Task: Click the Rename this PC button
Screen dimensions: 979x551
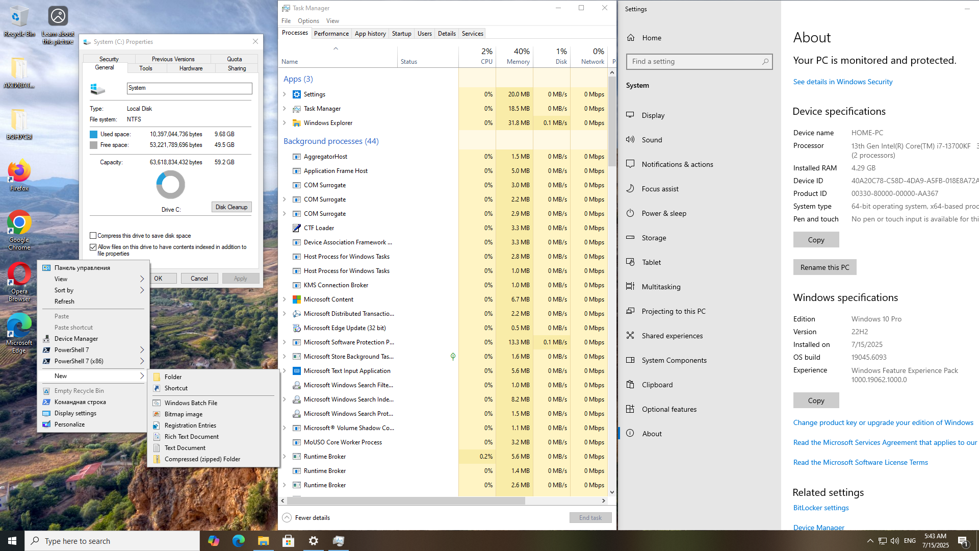Action: [x=825, y=267]
